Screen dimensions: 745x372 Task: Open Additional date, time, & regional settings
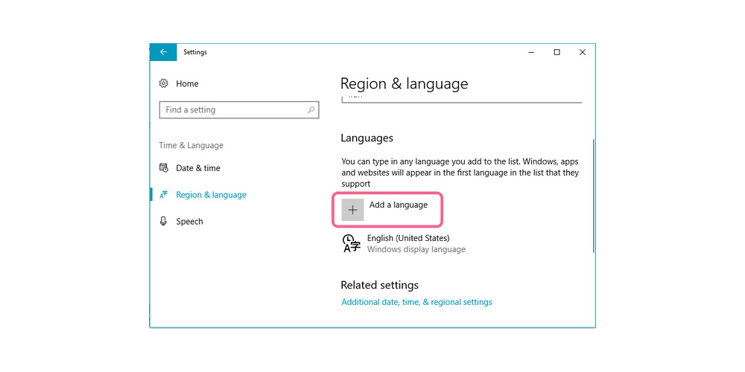416,302
